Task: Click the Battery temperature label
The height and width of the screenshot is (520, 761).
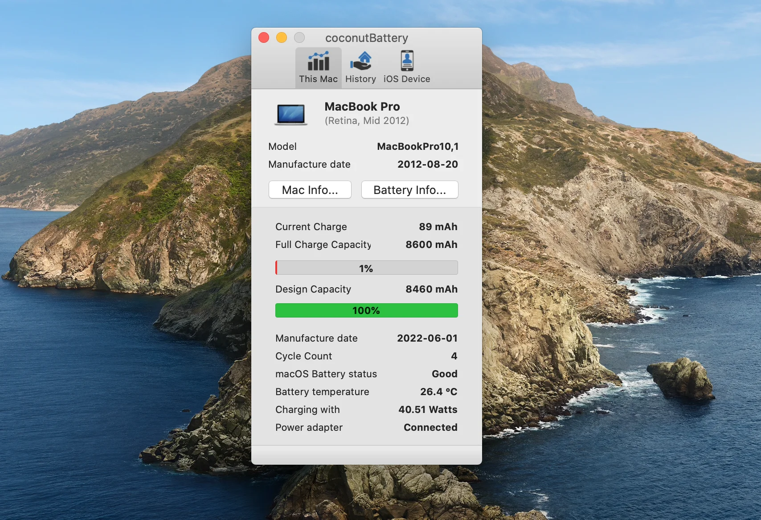Action: click(322, 392)
